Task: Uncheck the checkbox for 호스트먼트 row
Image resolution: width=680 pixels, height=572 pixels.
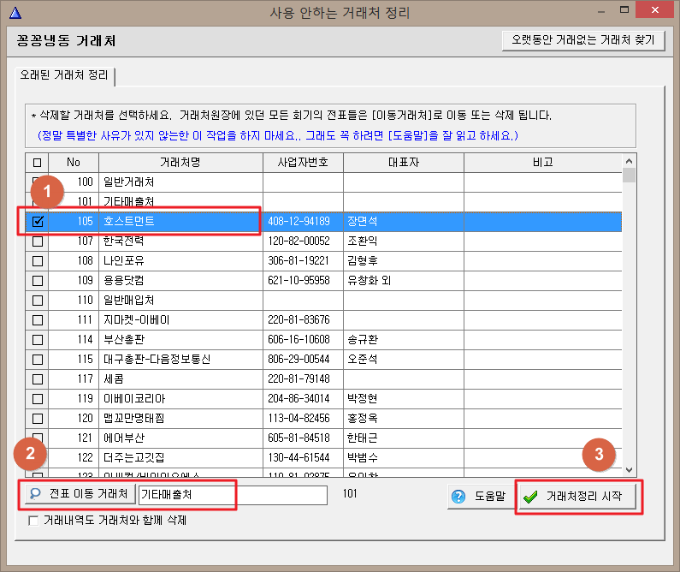Action: (38, 221)
